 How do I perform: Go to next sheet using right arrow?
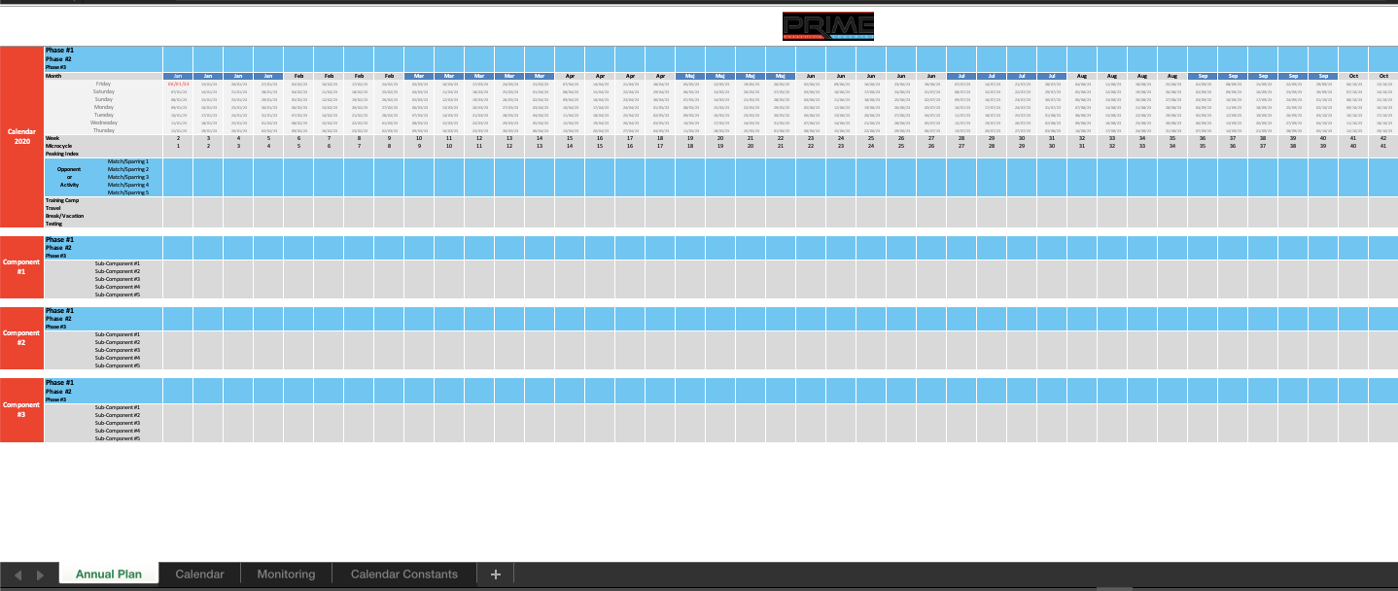click(x=40, y=575)
